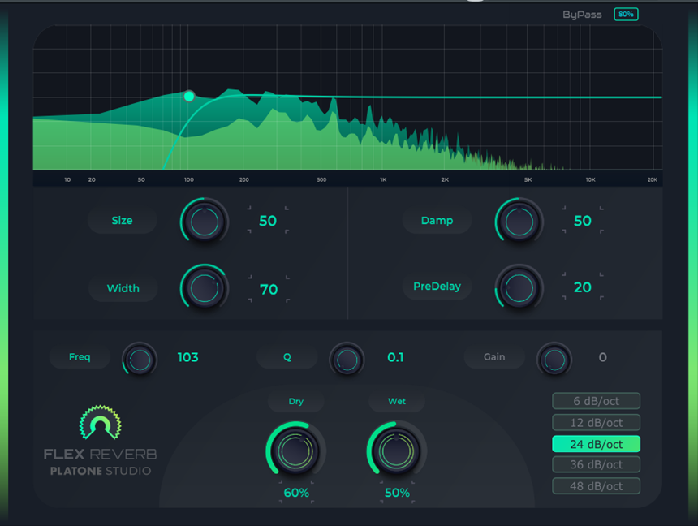Click the Size value 50

(268, 221)
